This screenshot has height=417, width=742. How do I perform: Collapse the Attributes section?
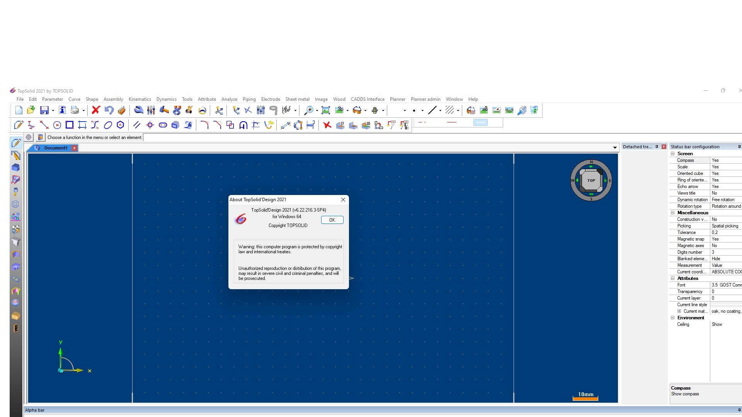[x=672, y=278]
